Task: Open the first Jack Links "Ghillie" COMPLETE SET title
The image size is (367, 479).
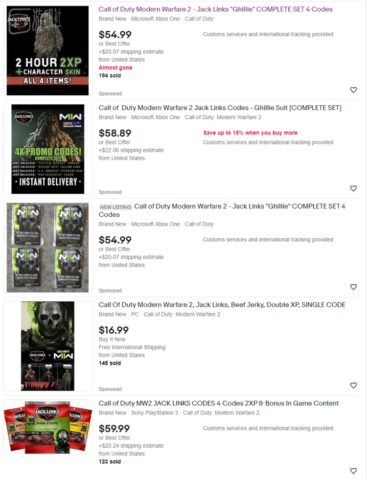Action: (215, 9)
